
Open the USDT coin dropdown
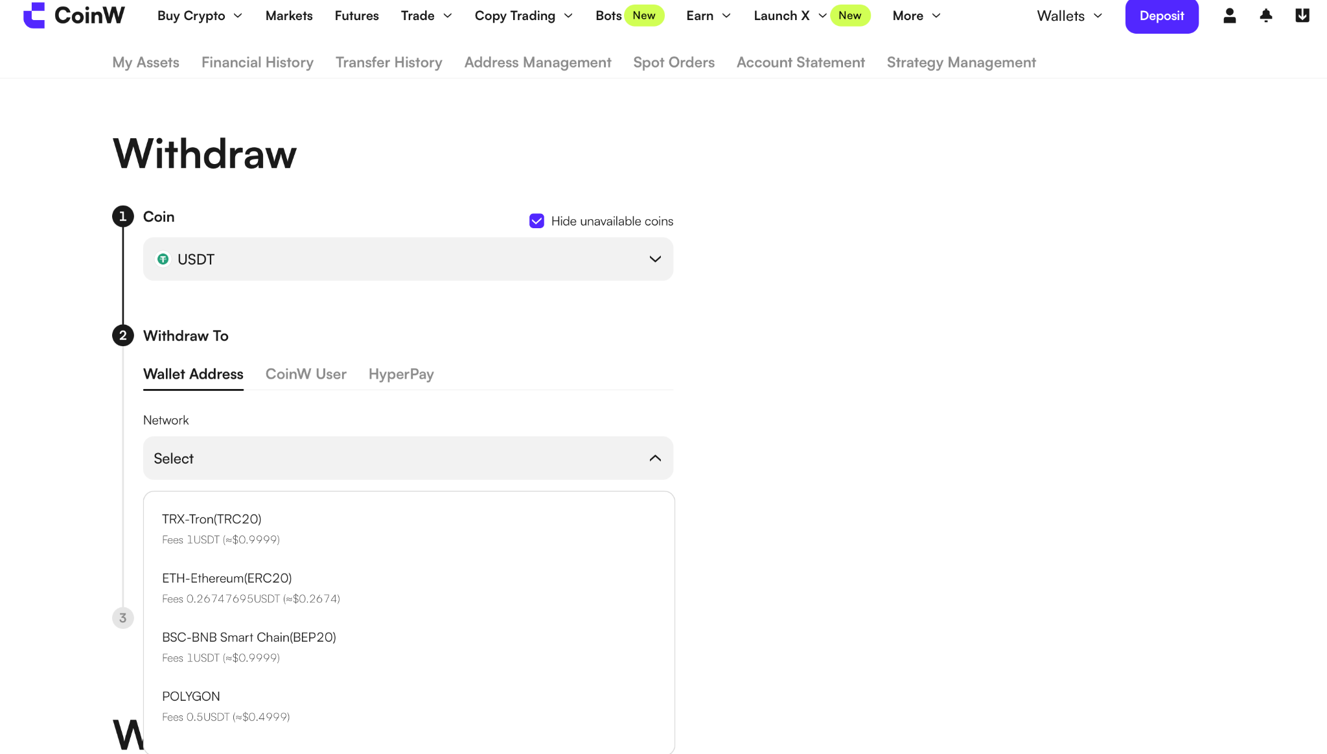(408, 259)
